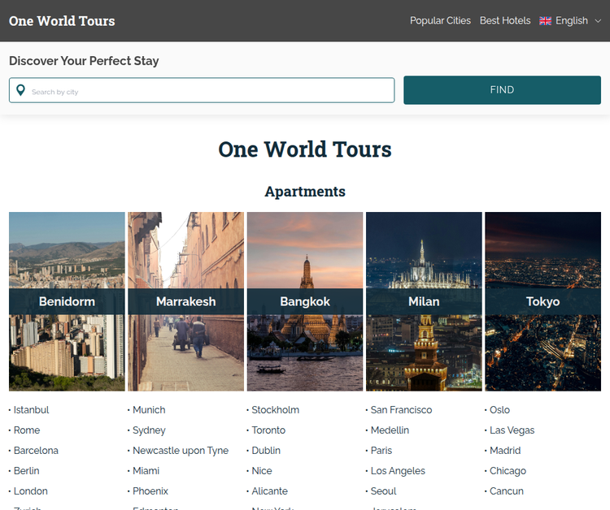Open the Best Hotels menu item

point(504,21)
